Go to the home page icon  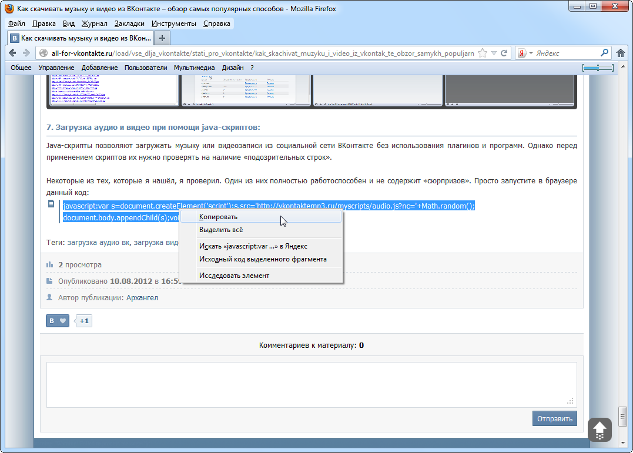tap(621, 53)
